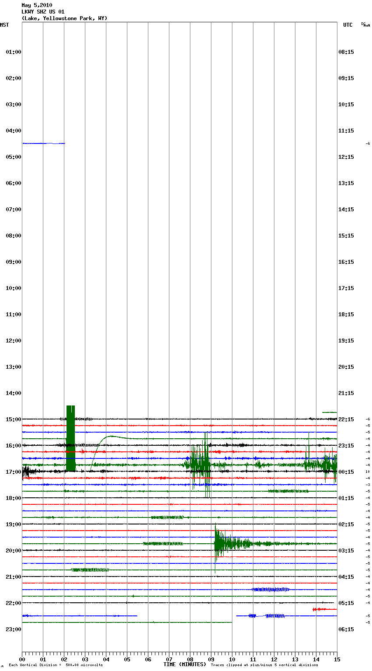Click minute tick label 15 on bottom axis
Screen dimensions: 372x671
(x=337, y=659)
